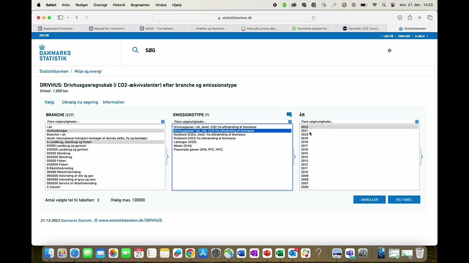469x263 pixels.
Task: Launch OneNote from the Dock
Action: click(254, 253)
